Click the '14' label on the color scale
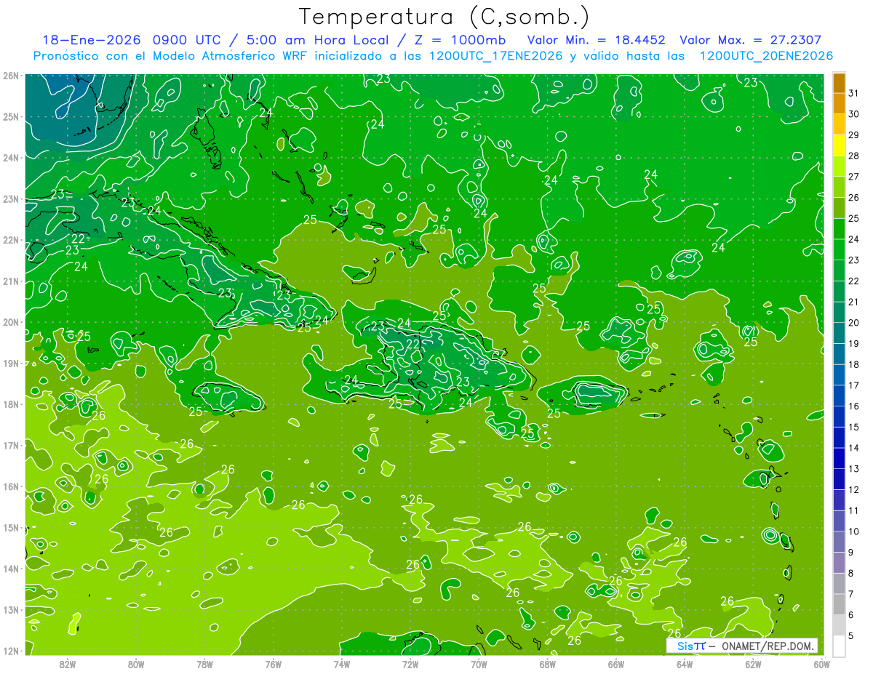 pyautogui.click(x=853, y=448)
